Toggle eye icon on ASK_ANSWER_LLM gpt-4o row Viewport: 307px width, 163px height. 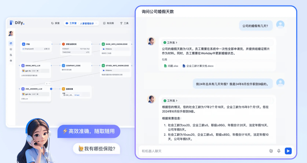pyautogui.click(x=38, y=94)
